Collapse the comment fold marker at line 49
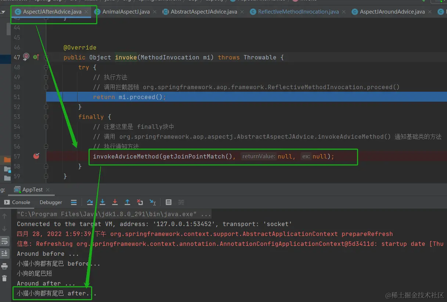The image size is (447, 302). click(x=46, y=77)
